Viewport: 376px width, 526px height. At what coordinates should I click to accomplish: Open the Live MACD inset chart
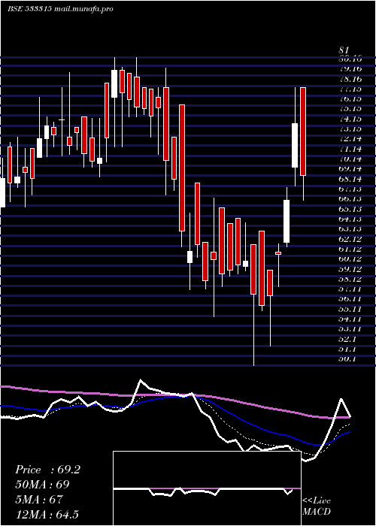pos(207,488)
